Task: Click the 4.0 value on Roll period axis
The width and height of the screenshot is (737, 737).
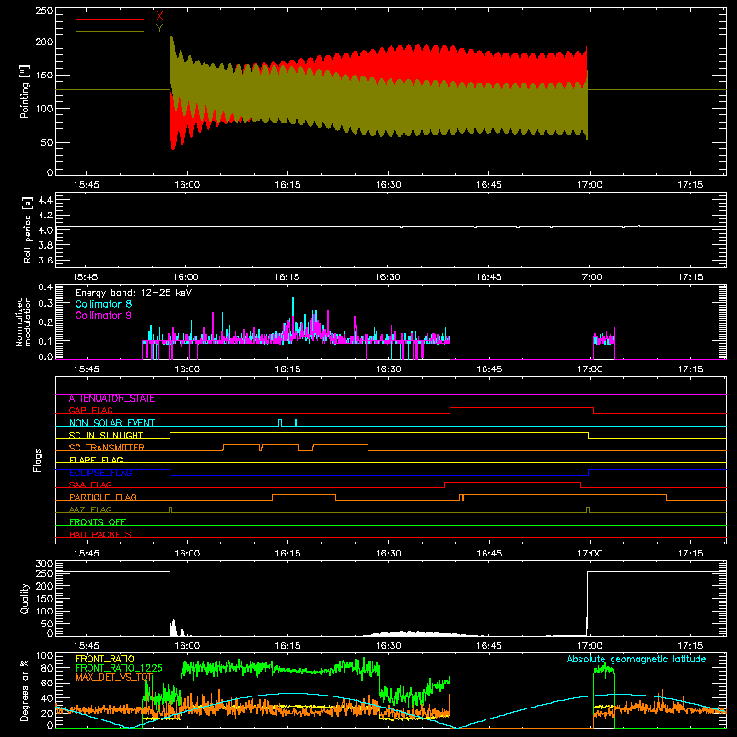Action: point(44,230)
